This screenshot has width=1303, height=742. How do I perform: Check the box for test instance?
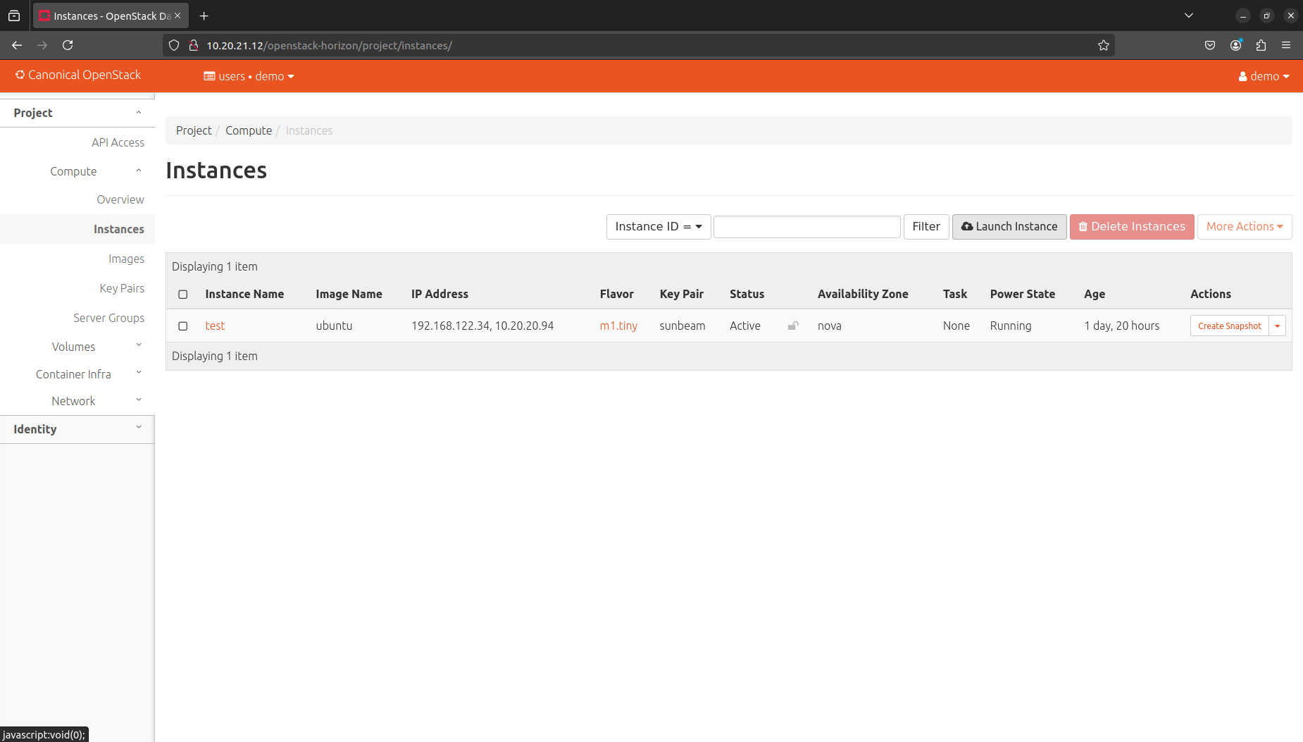click(x=183, y=326)
